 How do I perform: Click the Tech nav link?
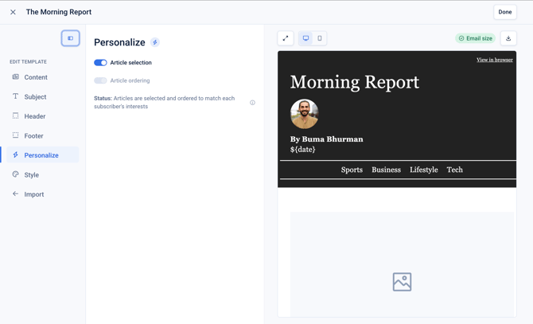[454, 170]
